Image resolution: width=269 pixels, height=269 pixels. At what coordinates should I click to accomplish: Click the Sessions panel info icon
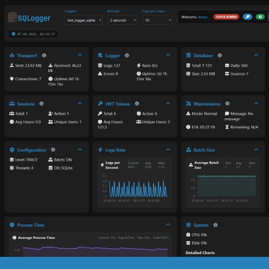point(42,104)
